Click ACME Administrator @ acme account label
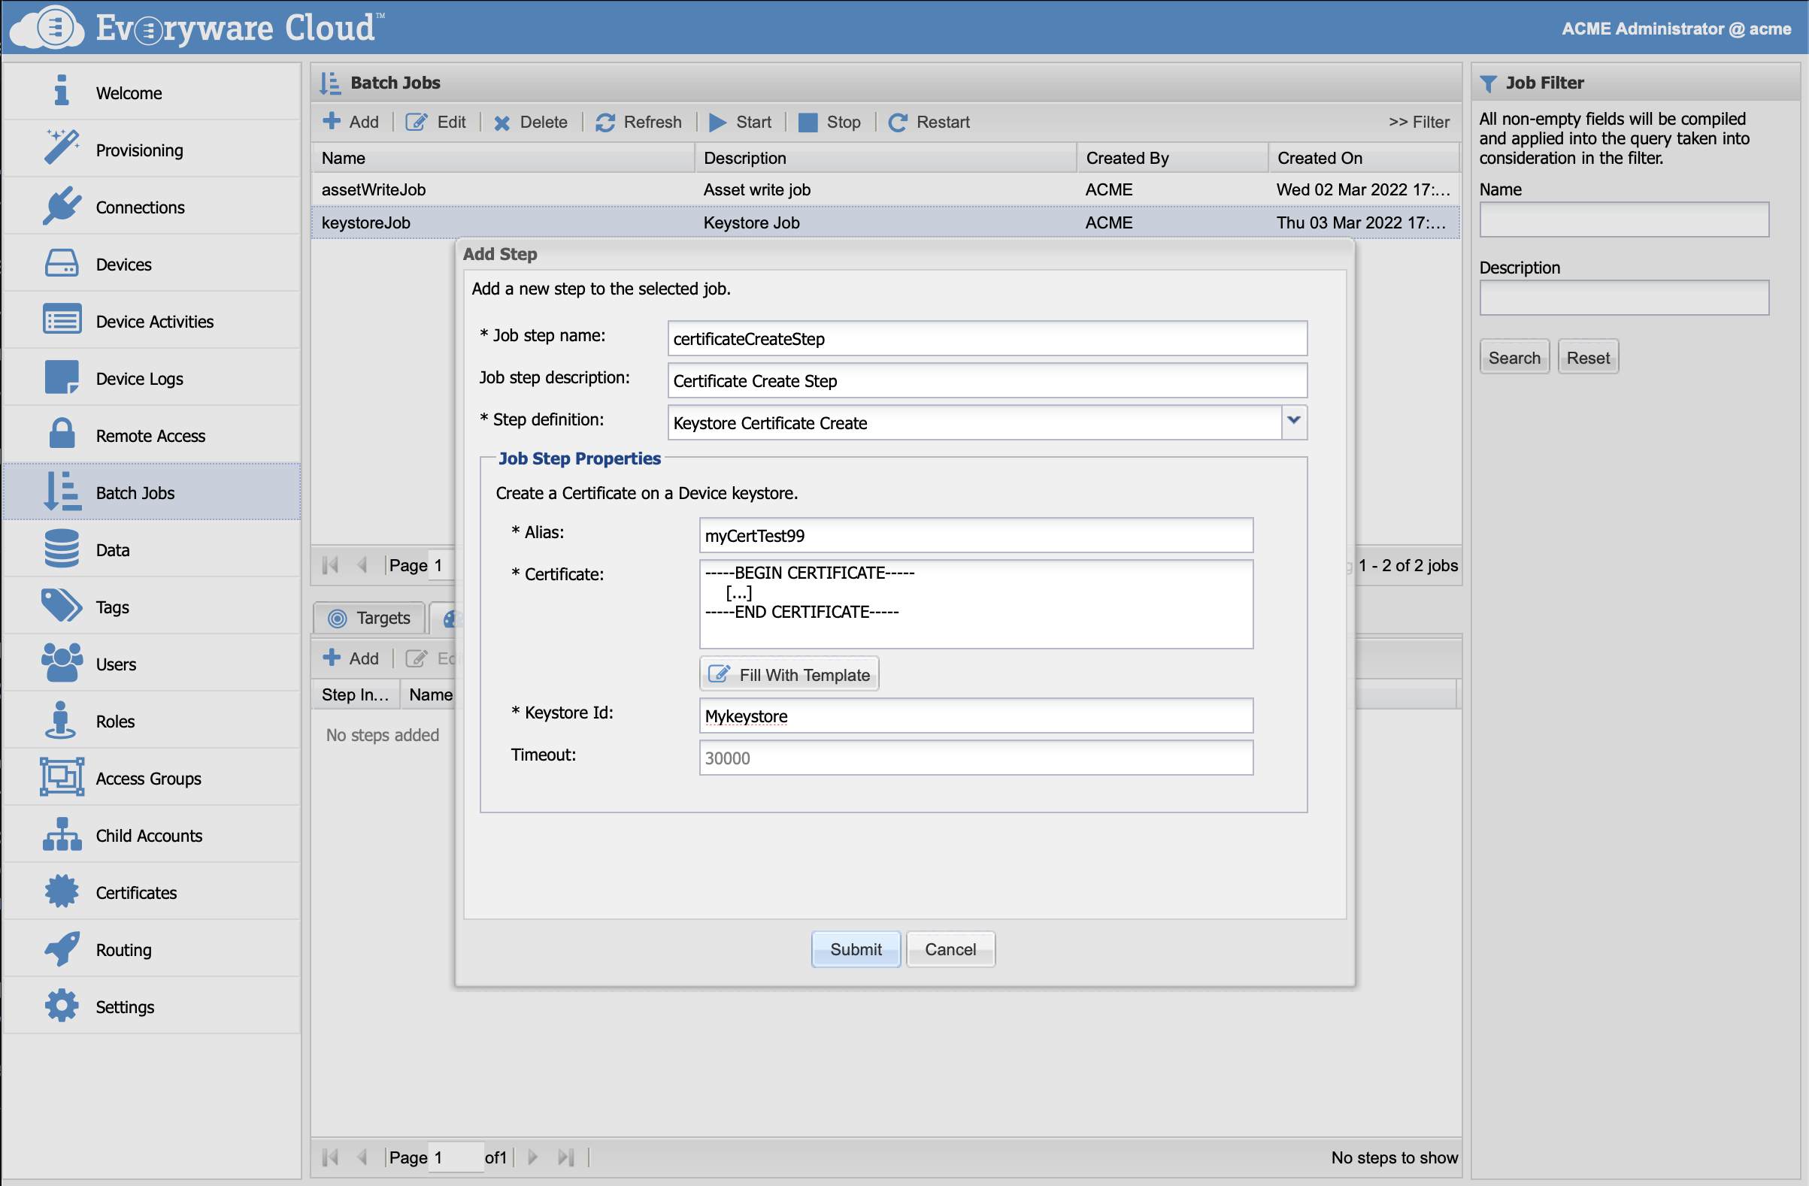This screenshot has width=1809, height=1186. 1676,28
